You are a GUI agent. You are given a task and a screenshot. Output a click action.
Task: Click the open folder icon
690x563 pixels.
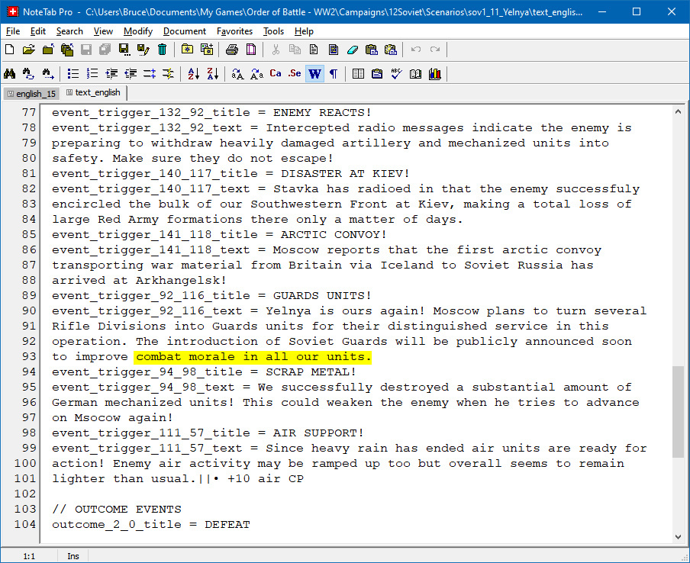pyautogui.click(x=28, y=50)
